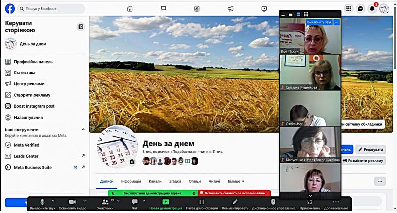Open the Facebook apps grid menu

point(349,9)
